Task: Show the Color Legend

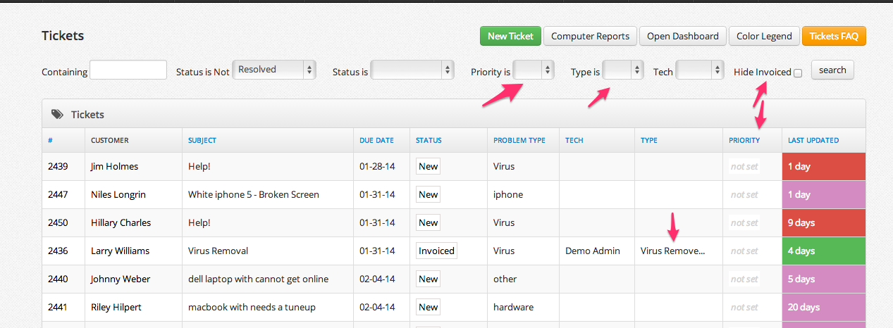Action: (x=764, y=37)
